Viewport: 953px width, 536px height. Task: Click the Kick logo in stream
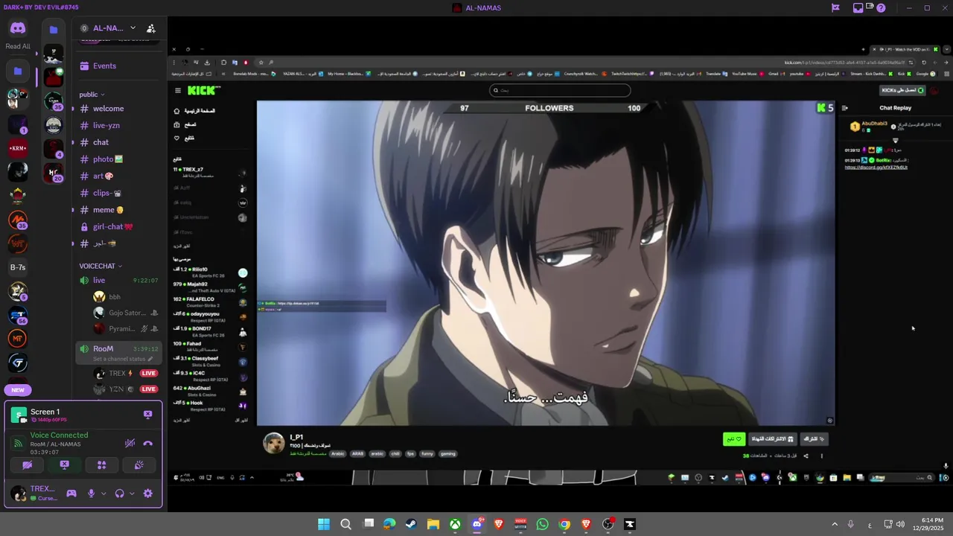click(x=203, y=90)
